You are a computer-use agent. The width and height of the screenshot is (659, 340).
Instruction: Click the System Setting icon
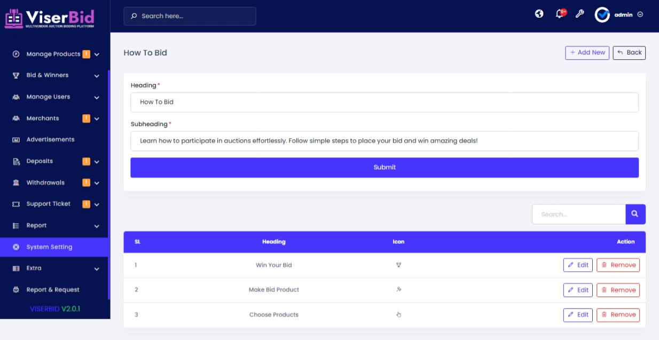[16, 247]
